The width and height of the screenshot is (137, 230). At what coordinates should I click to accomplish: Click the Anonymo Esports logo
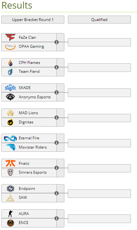10,97
